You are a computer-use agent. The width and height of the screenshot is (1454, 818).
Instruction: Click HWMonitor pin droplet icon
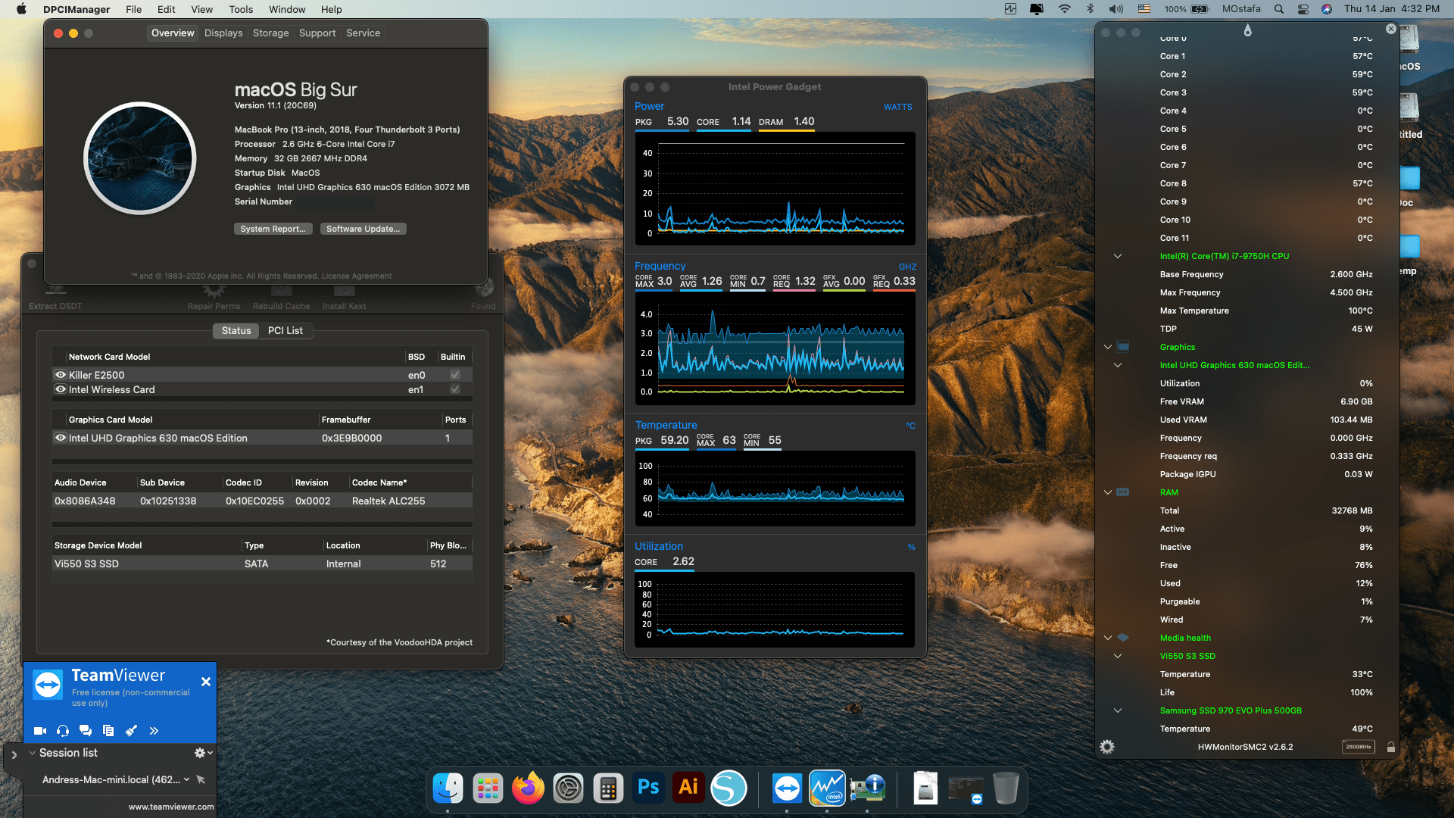tap(1248, 30)
